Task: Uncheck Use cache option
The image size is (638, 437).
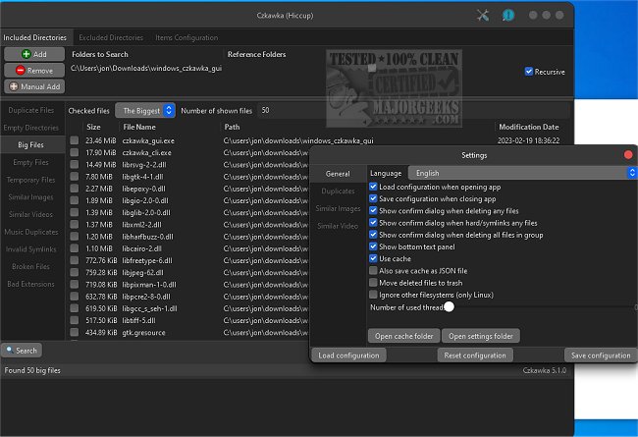Action: pyautogui.click(x=373, y=258)
